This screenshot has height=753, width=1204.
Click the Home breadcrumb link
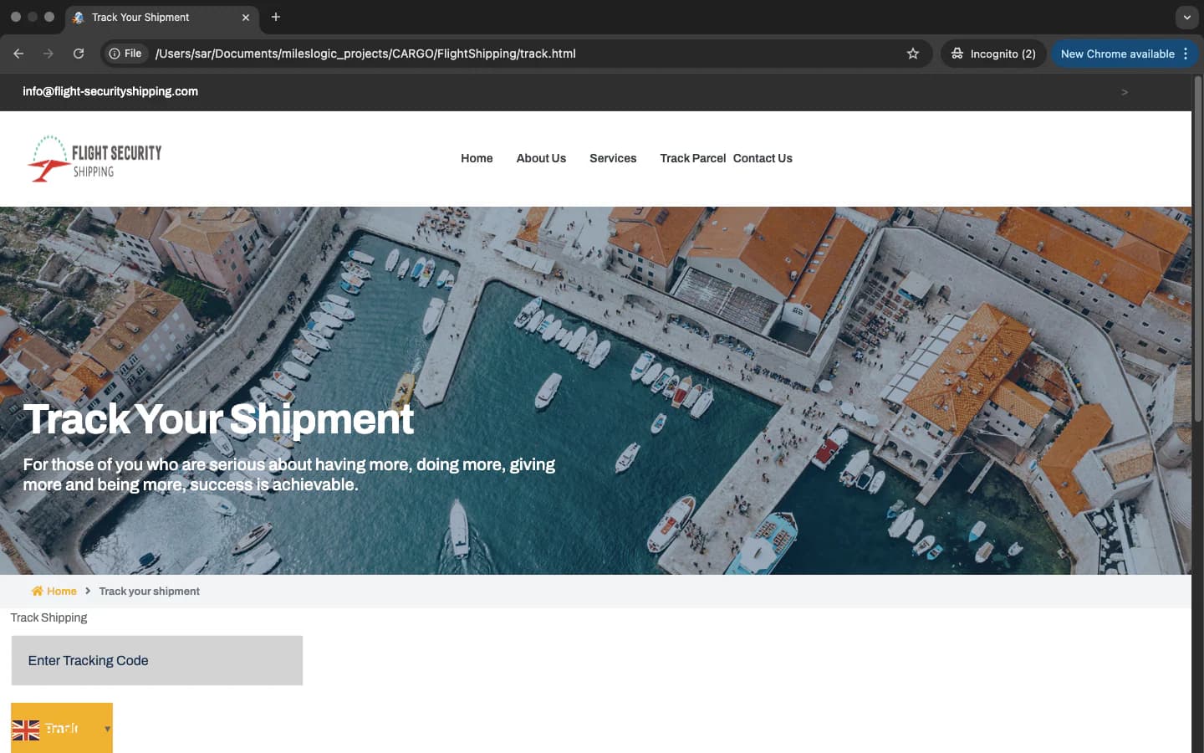(61, 591)
